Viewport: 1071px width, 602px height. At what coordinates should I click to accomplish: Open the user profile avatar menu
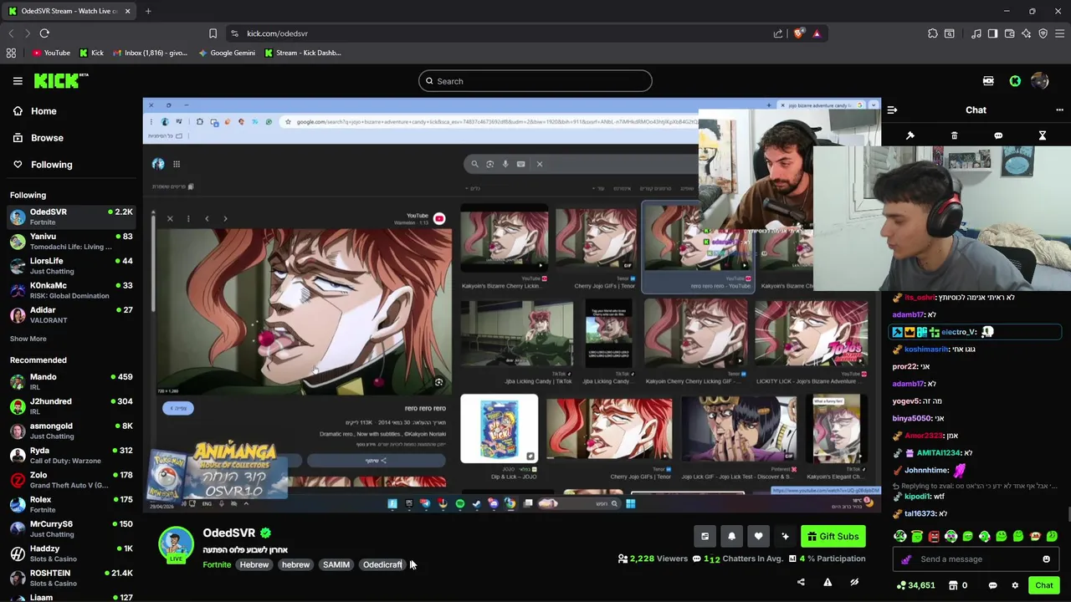click(1040, 81)
